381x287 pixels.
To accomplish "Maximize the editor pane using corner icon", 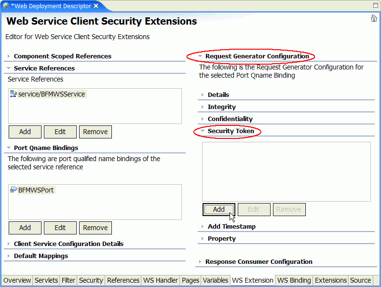I will click(375, 5).
